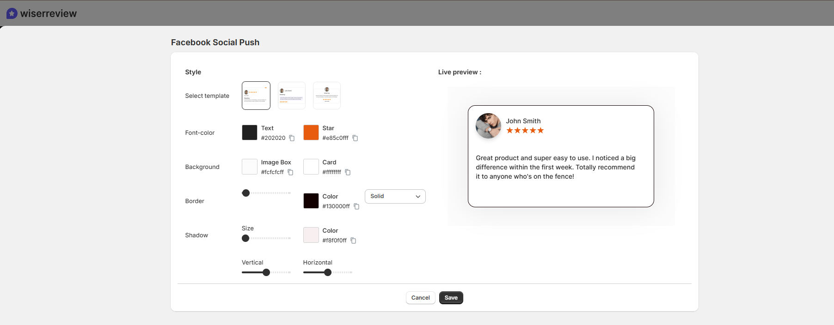Viewport: 834px width, 325px height.
Task: Open the Star color orange swatch
Action: tap(311, 132)
